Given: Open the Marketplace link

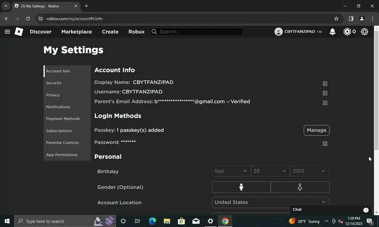Looking at the screenshot, I should [77, 32].
